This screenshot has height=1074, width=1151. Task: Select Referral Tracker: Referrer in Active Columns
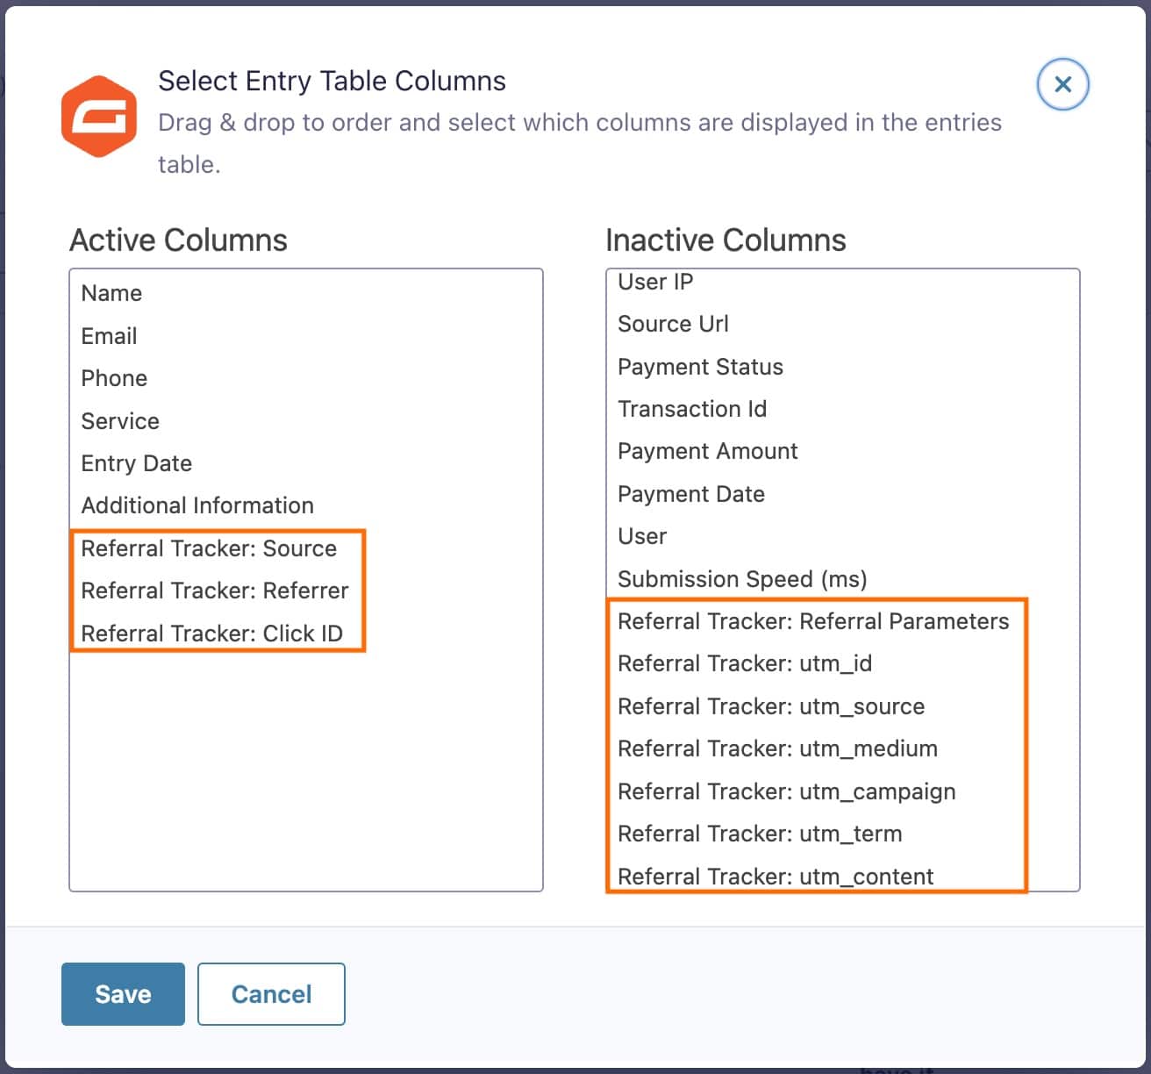point(216,591)
